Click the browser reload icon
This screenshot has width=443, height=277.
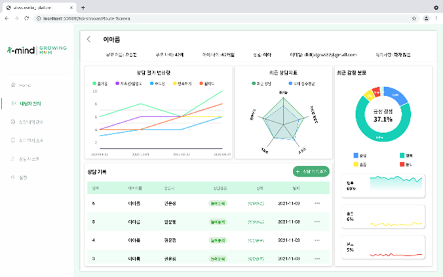(x=26, y=18)
